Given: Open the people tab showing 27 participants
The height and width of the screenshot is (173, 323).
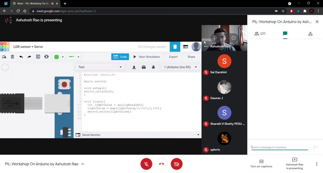Looking at the screenshot, I should click(260, 34).
